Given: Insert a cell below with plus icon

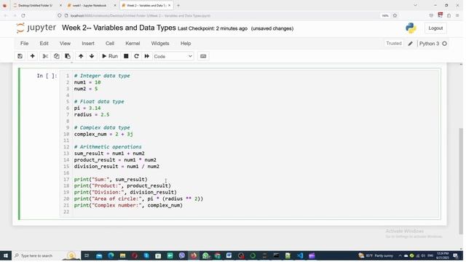Looking at the screenshot, I should pos(32,56).
